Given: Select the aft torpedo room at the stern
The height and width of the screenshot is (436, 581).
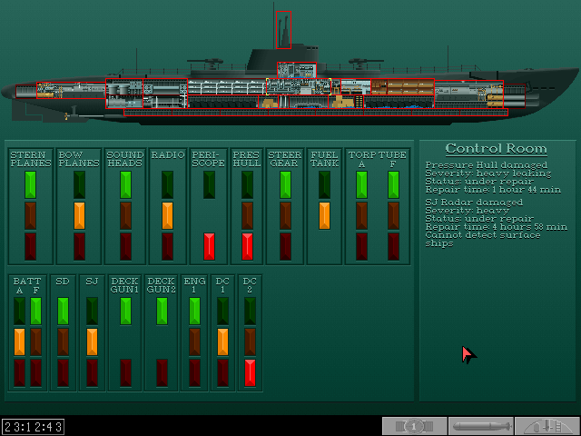Looking at the screenshot, I should tap(71, 89).
